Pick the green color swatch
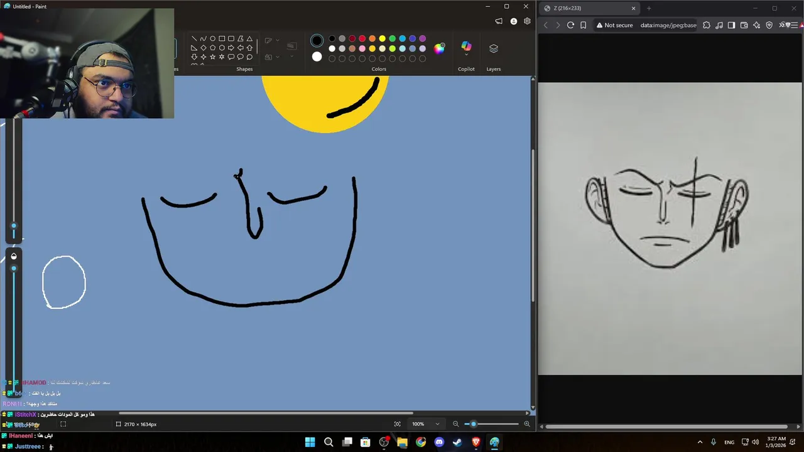Image resolution: width=804 pixels, height=452 pixels. [x=392, y=39]
